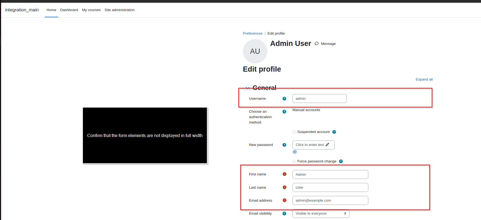Tick the Suspended account checkbox
Screen dimensions: 481x220
click(x=294, y=132)
